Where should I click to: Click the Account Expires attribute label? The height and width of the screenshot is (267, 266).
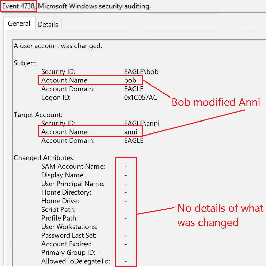coord(66,244)
